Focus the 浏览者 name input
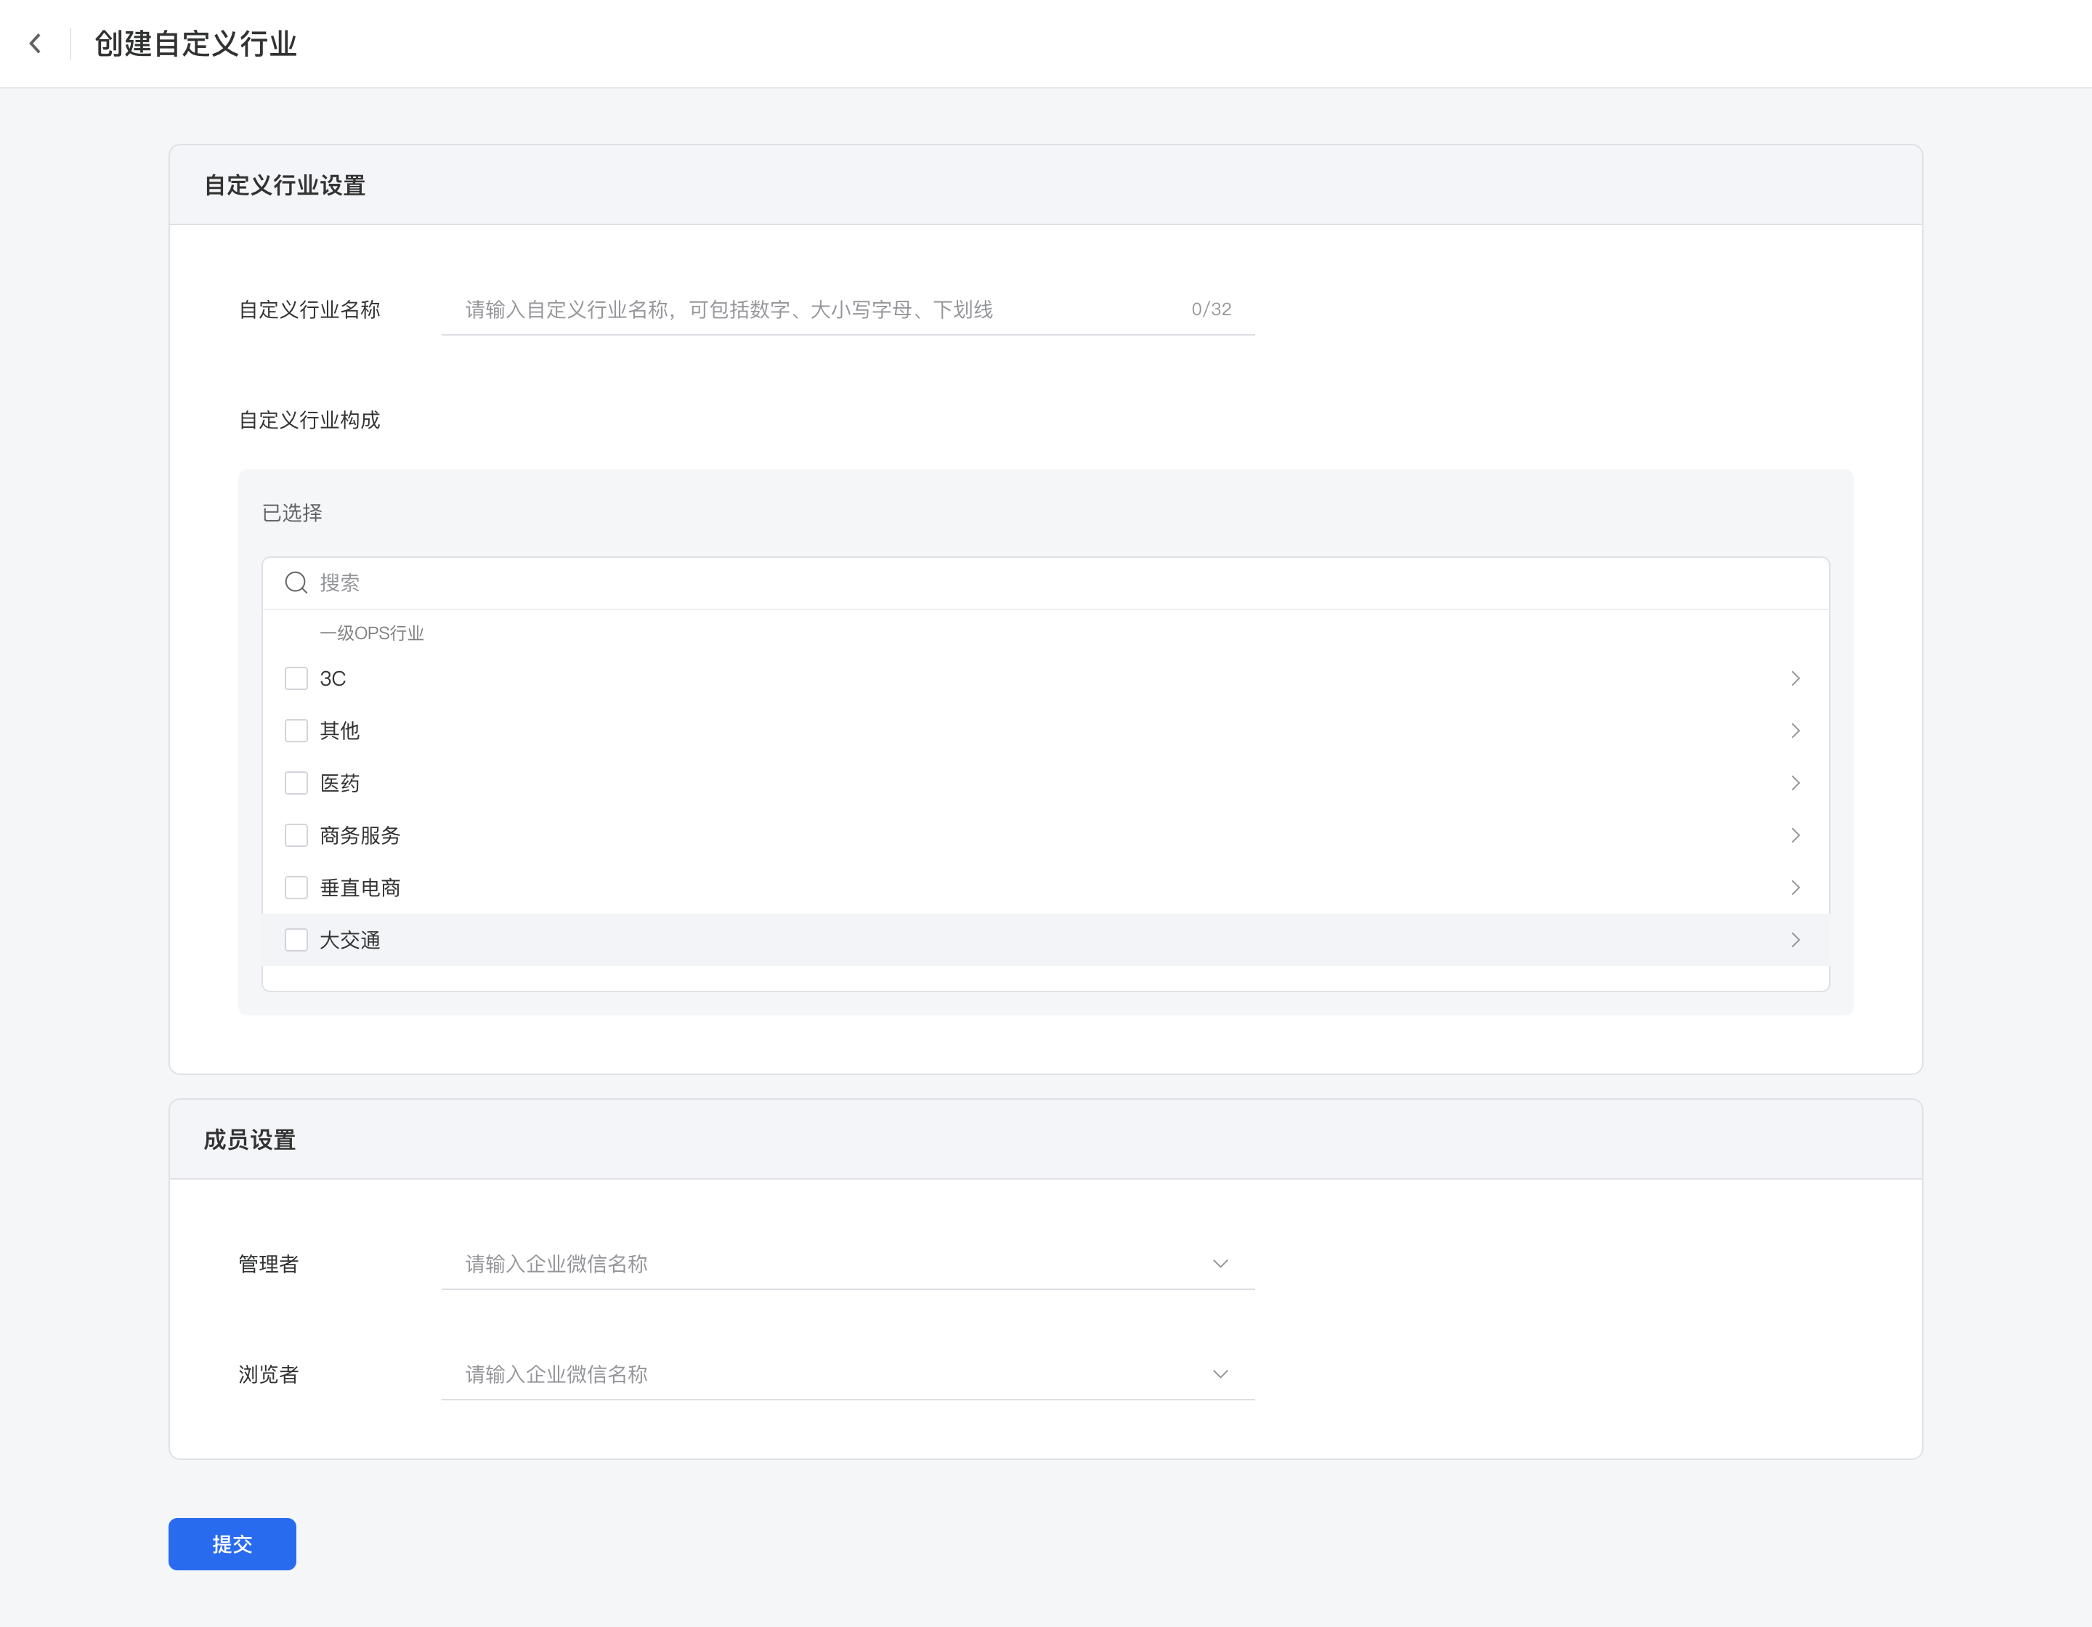Image resolution: width=2092 pixels, height=1627 pixels. click(x=848, y=1374)
